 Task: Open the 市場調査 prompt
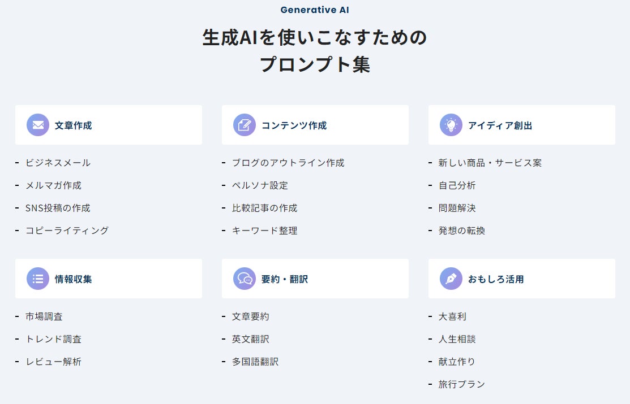click(44, 316)
